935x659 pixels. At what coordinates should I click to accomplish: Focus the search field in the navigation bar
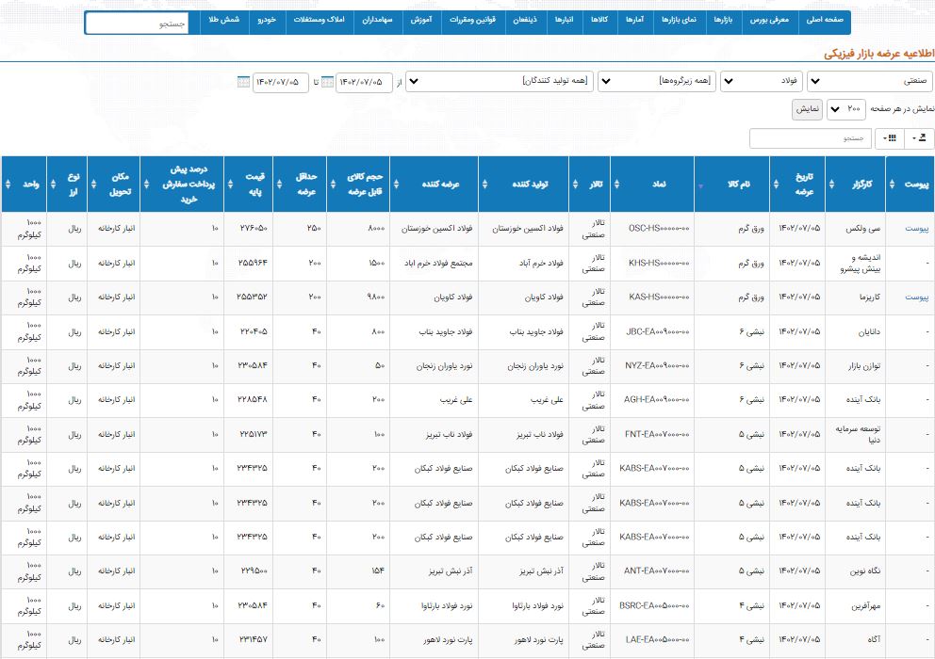point(138,24)
